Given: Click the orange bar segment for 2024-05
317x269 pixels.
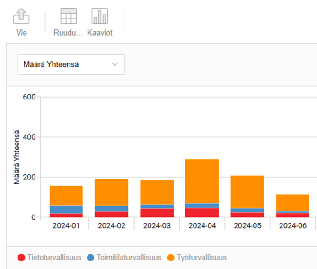Looking at the screenshot, I should coord(247,192).
